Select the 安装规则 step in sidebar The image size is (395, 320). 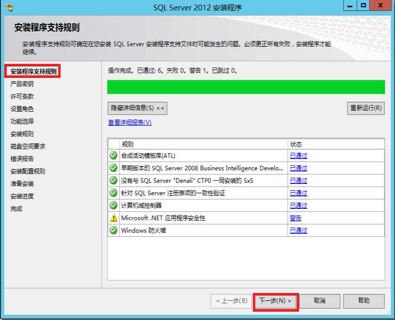22,134
